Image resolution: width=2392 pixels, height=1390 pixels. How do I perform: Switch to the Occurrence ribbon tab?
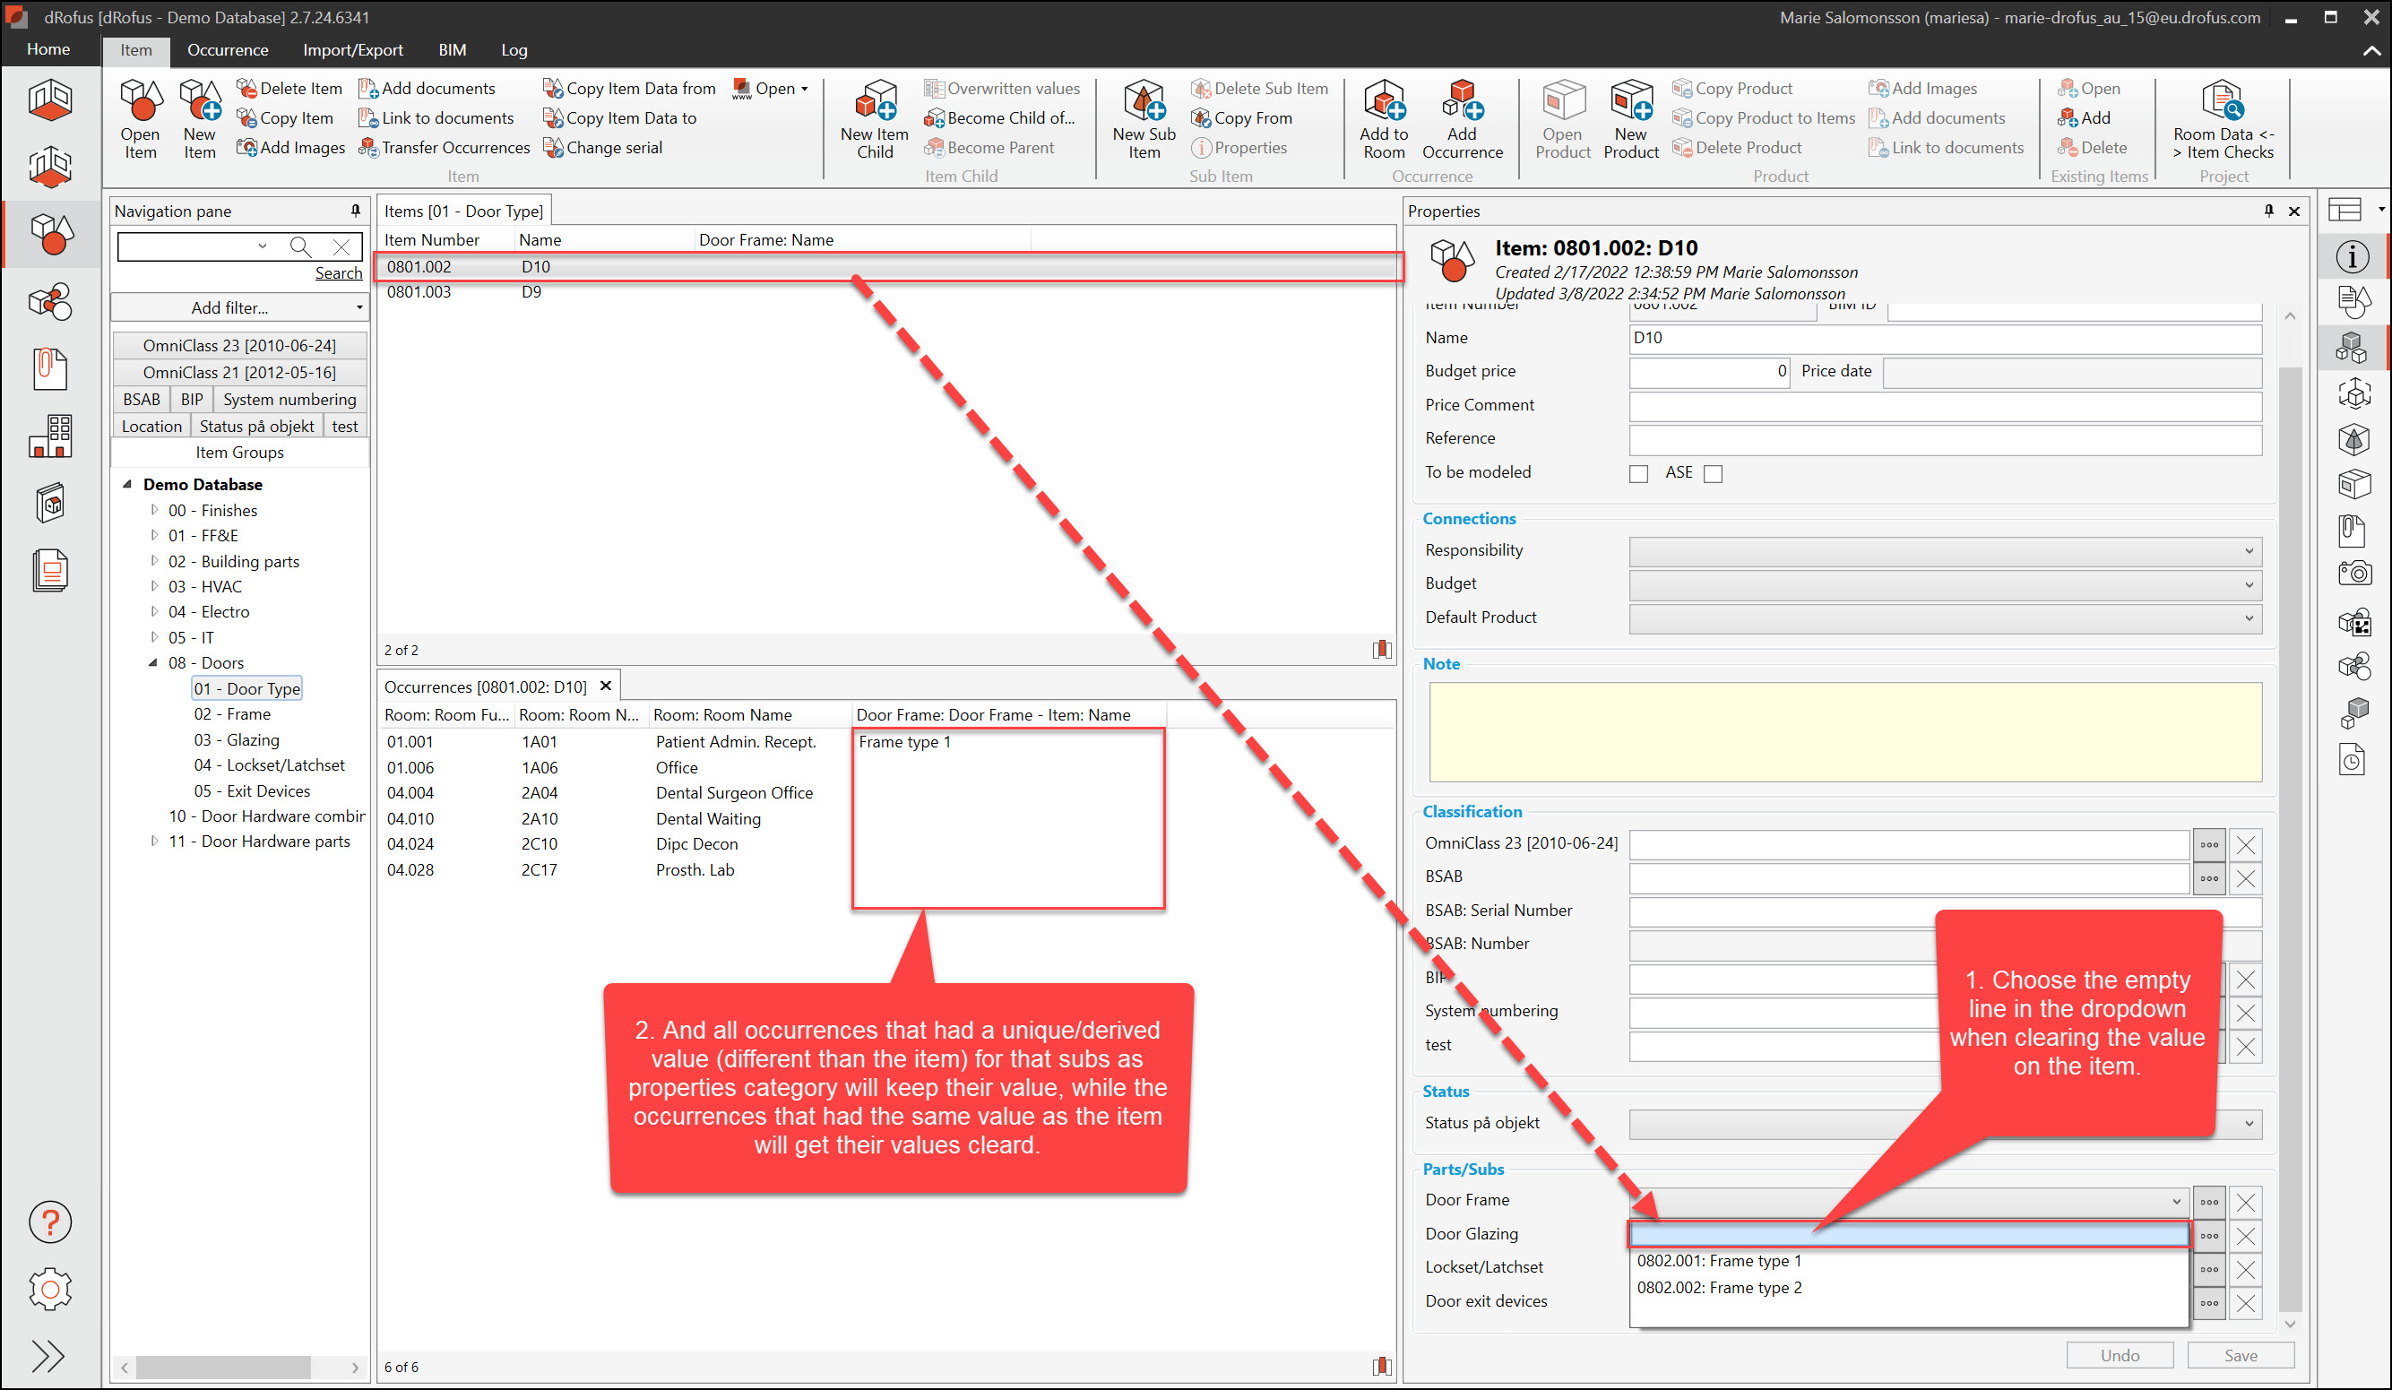click(x=227, y=50)
